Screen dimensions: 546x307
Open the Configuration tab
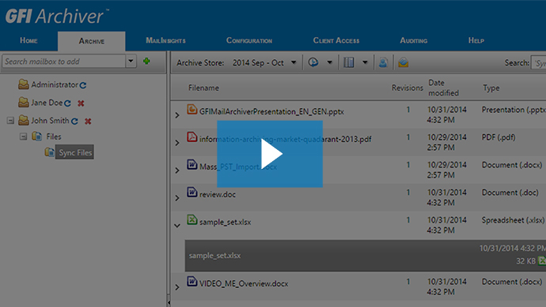[249, 40]
